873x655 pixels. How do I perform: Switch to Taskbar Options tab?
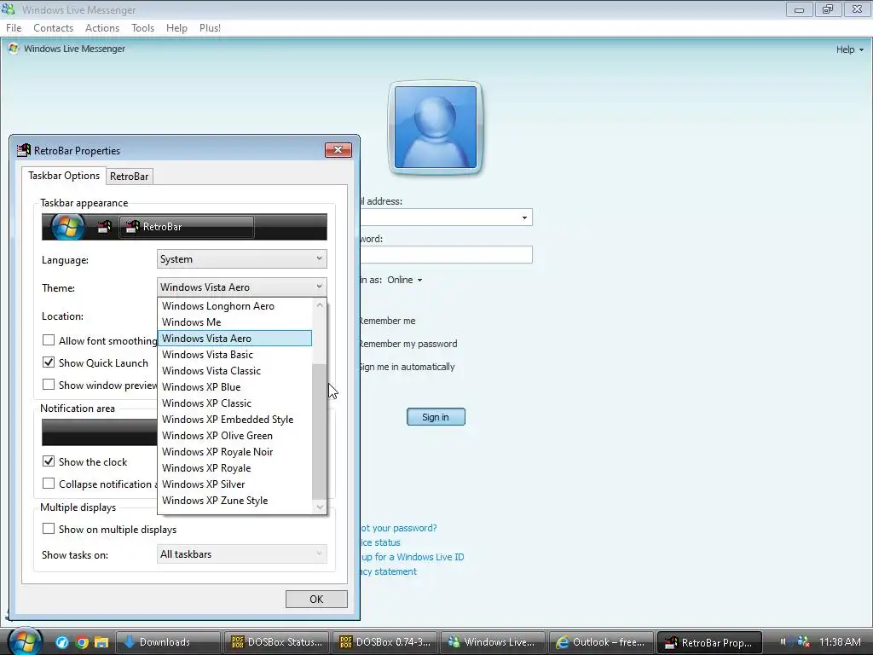(64, 176)
